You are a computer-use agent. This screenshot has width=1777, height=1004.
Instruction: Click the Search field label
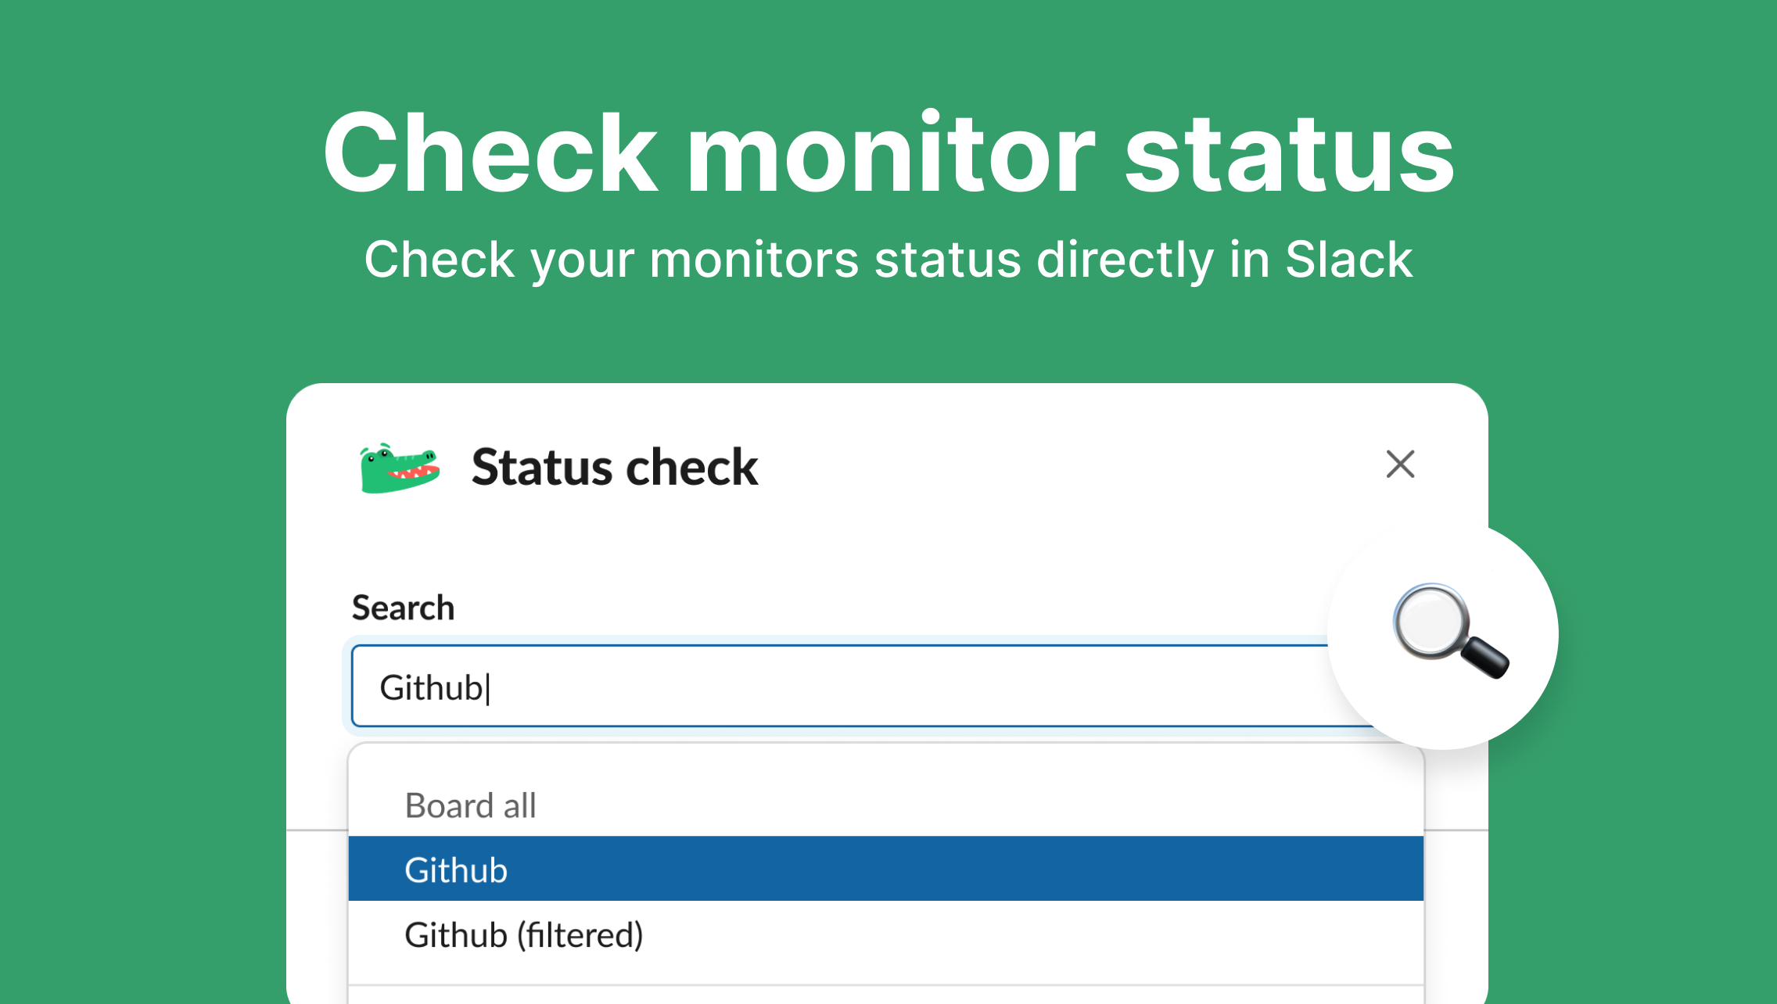pos(403,608)
